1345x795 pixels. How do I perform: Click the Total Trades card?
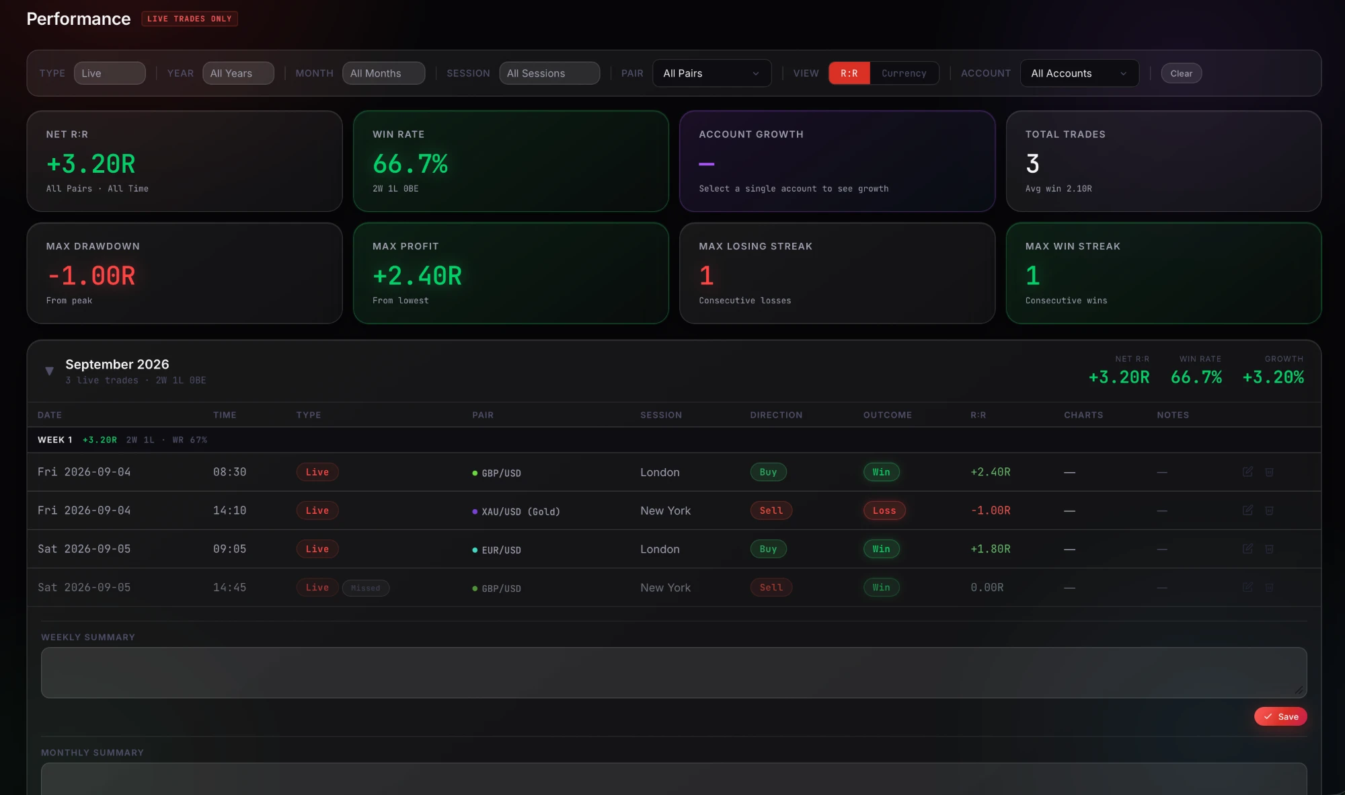click(1163, 161)
